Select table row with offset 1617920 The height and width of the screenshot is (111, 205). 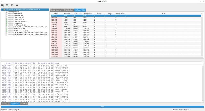point(126,18)
